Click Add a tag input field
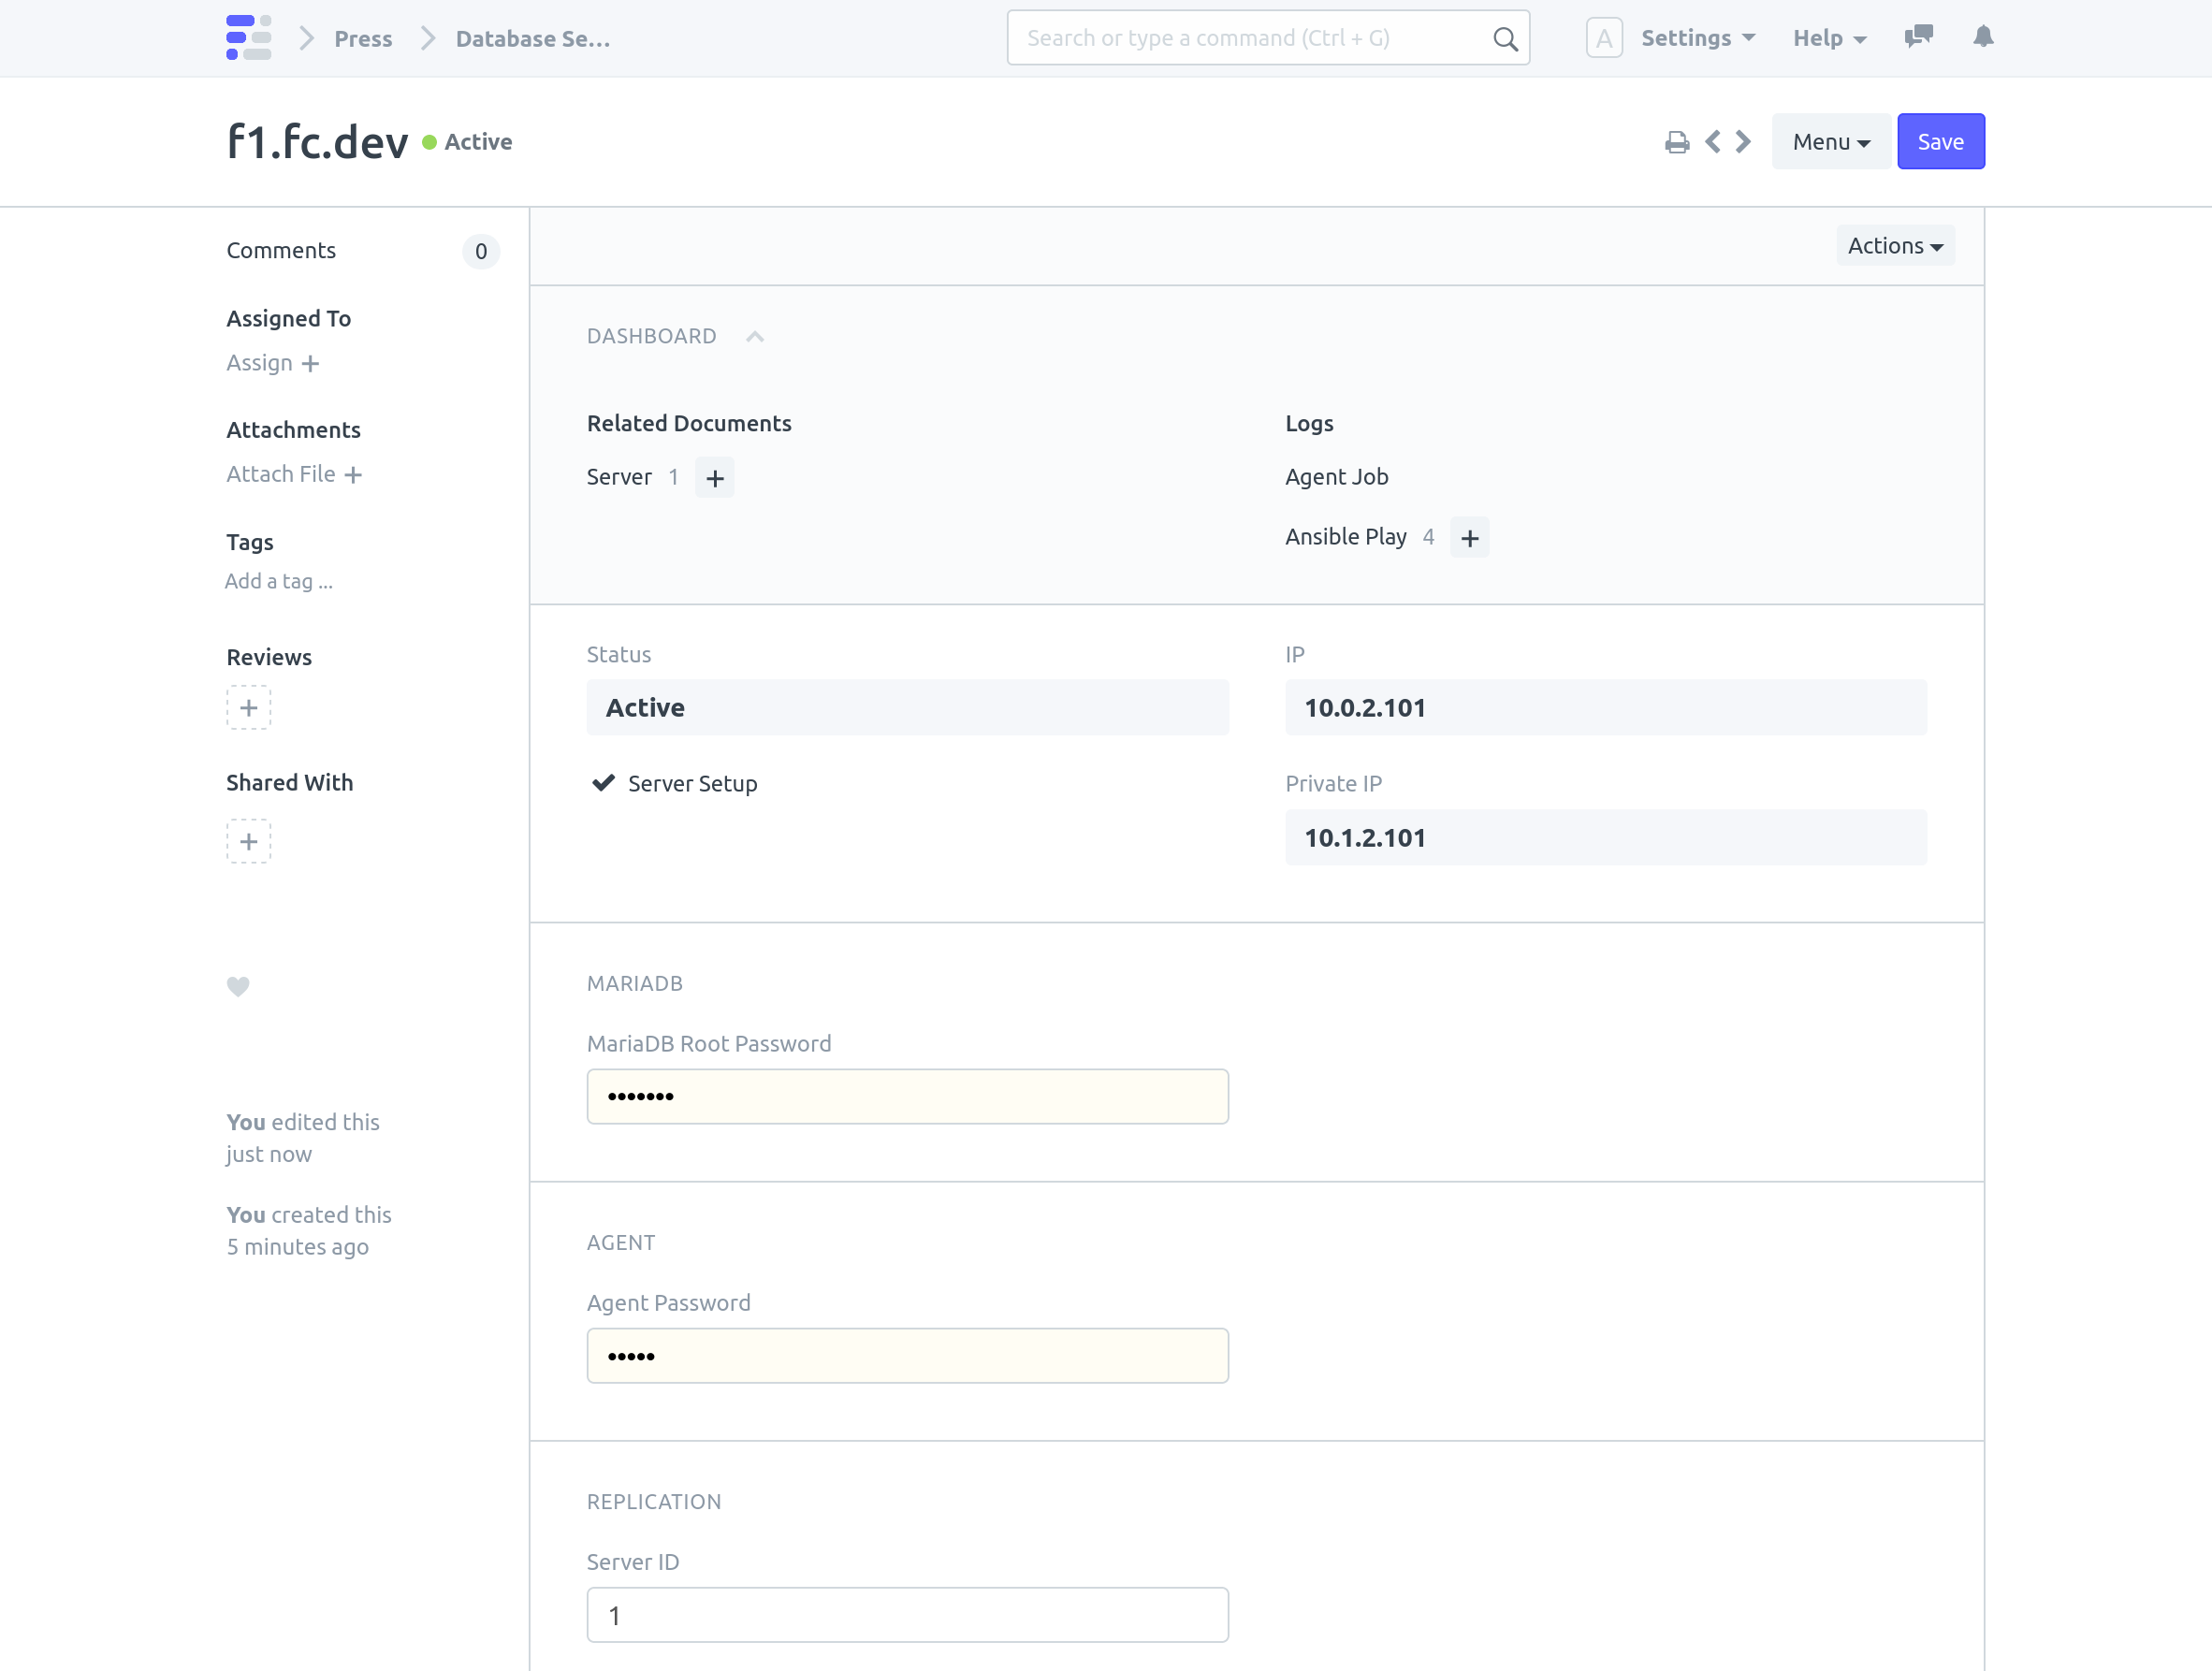 [279, 579]
